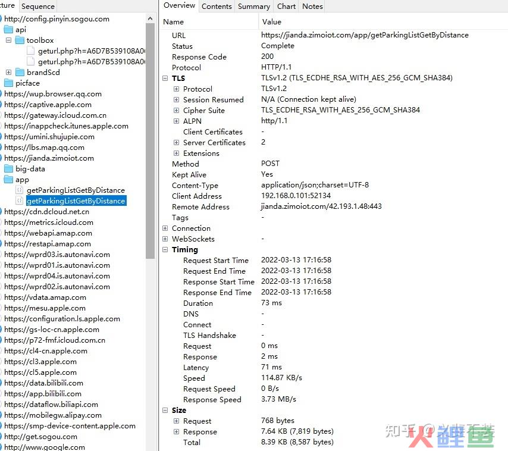Select the https://metrics.icloud.com host
This screenshot has width=508, height=451.
49,223
